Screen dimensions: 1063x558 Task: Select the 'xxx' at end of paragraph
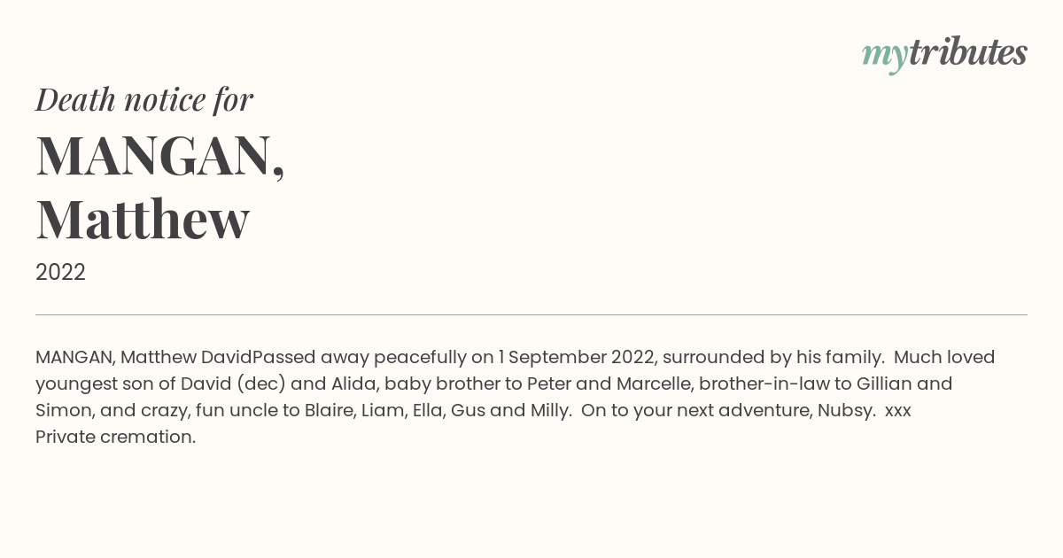[x=898, y=411]
